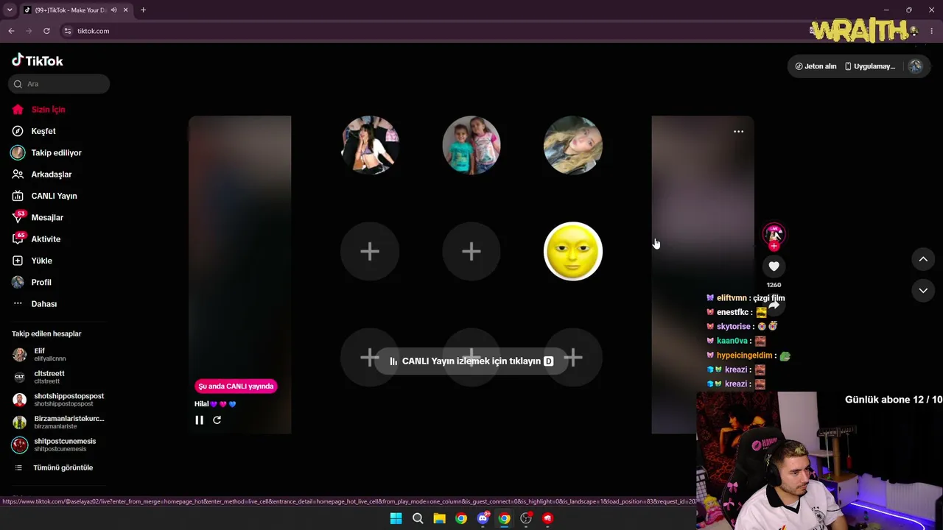Screen dimensions: 943x530
Task: Click the streamer name Hilal
Action: (202, 404)
